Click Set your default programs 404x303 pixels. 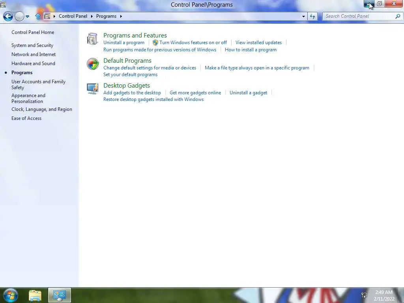coord(130,75)
